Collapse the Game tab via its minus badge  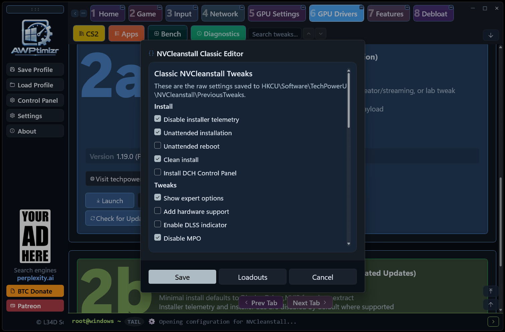[x=160, y=7]
